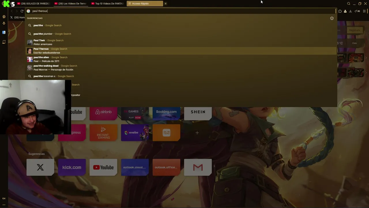The image size is (369, 208).
Task: Open the X tile under Sugerencias
Action: point(40,167)
